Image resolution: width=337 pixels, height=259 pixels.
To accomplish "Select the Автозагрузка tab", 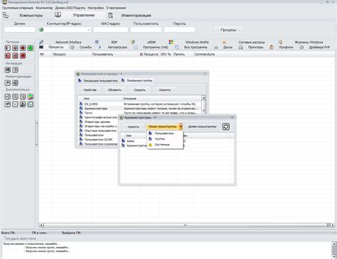I will coord(117,47).
